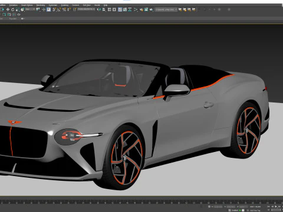283x212 pixels.
Task: Open the Content menu
Action: point(75,5)
